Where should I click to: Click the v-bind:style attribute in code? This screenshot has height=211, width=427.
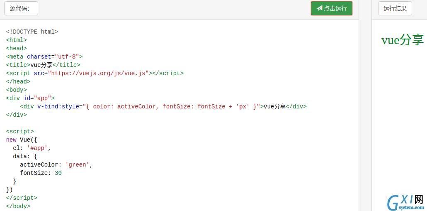point(58,106)
